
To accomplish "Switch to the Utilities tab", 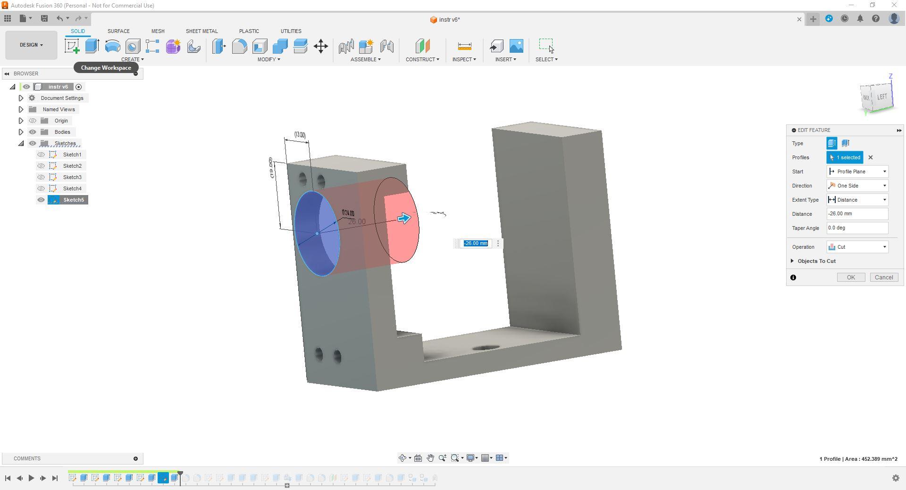I will coord(291,31).
